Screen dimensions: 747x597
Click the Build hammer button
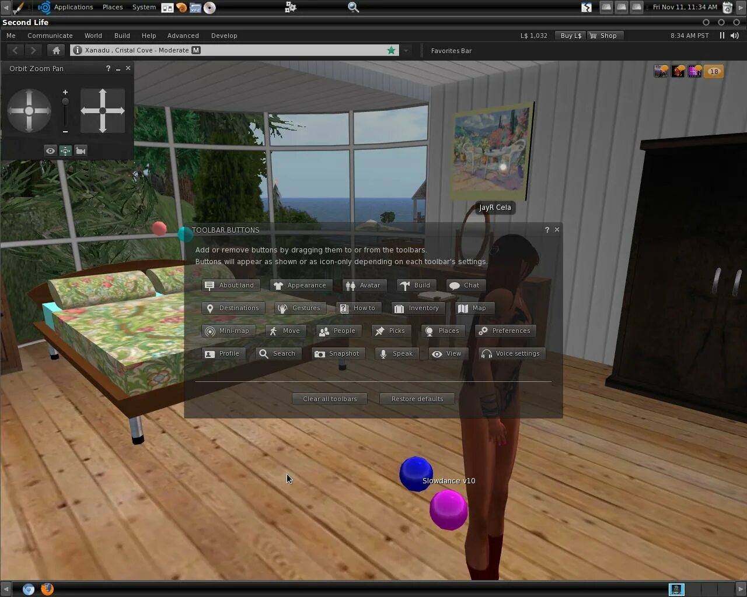pyautogui.click(x=416, y=286)
